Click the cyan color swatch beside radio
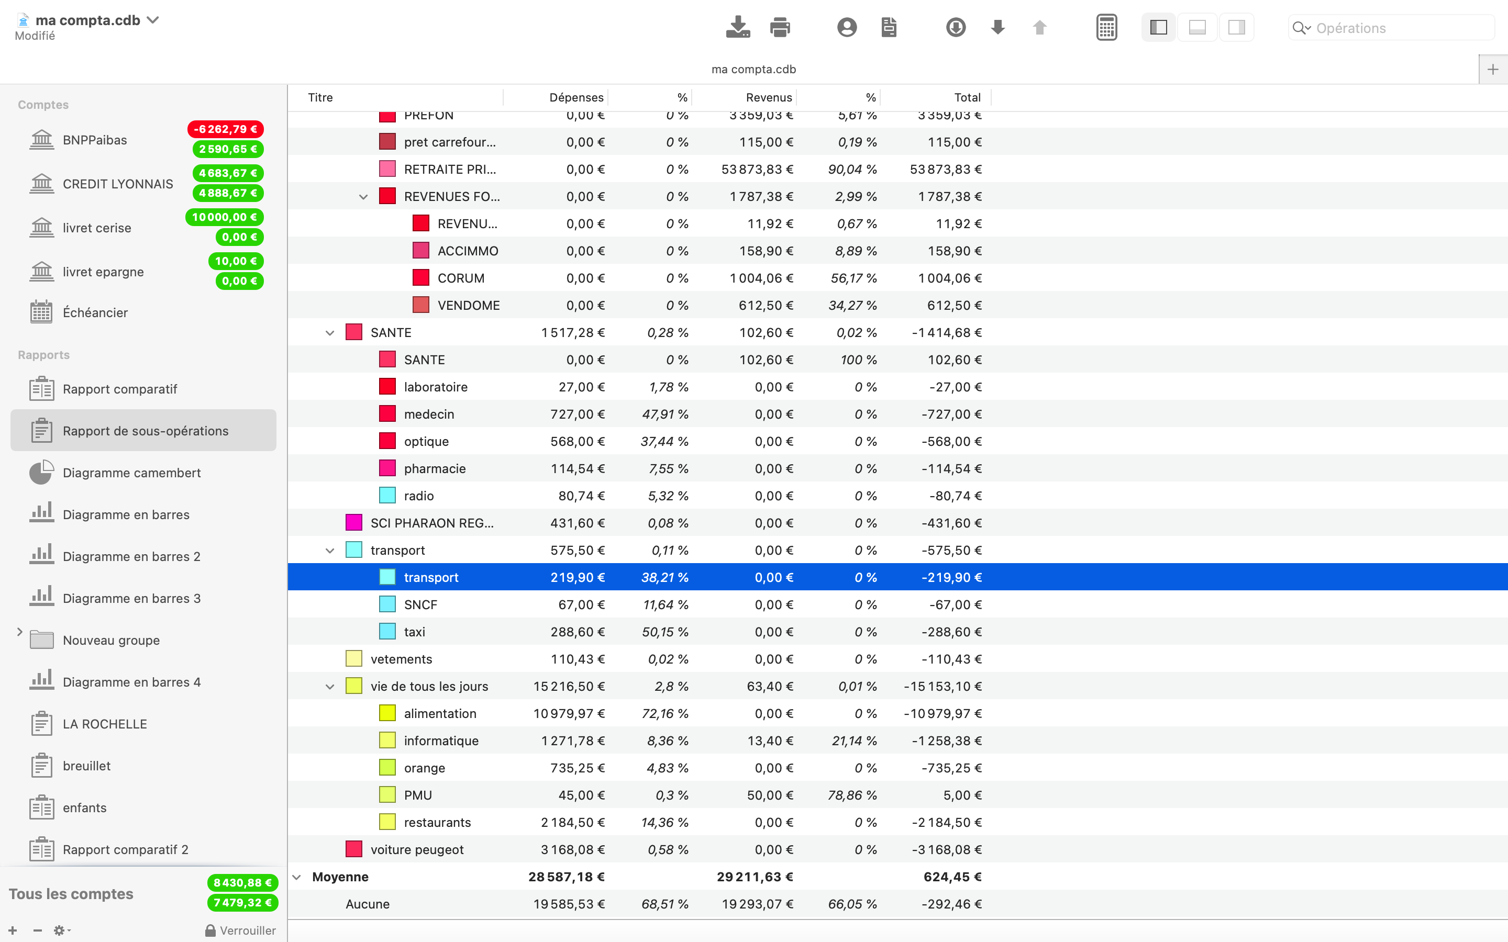 387,495
